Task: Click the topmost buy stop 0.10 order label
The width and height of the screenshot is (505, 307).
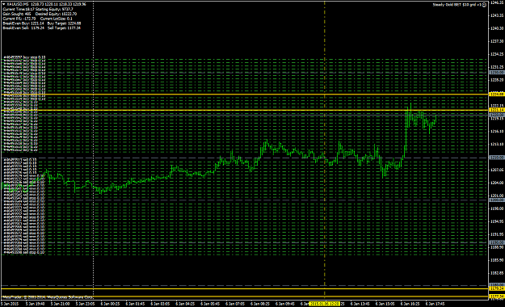Action: (x=24, y=57)
